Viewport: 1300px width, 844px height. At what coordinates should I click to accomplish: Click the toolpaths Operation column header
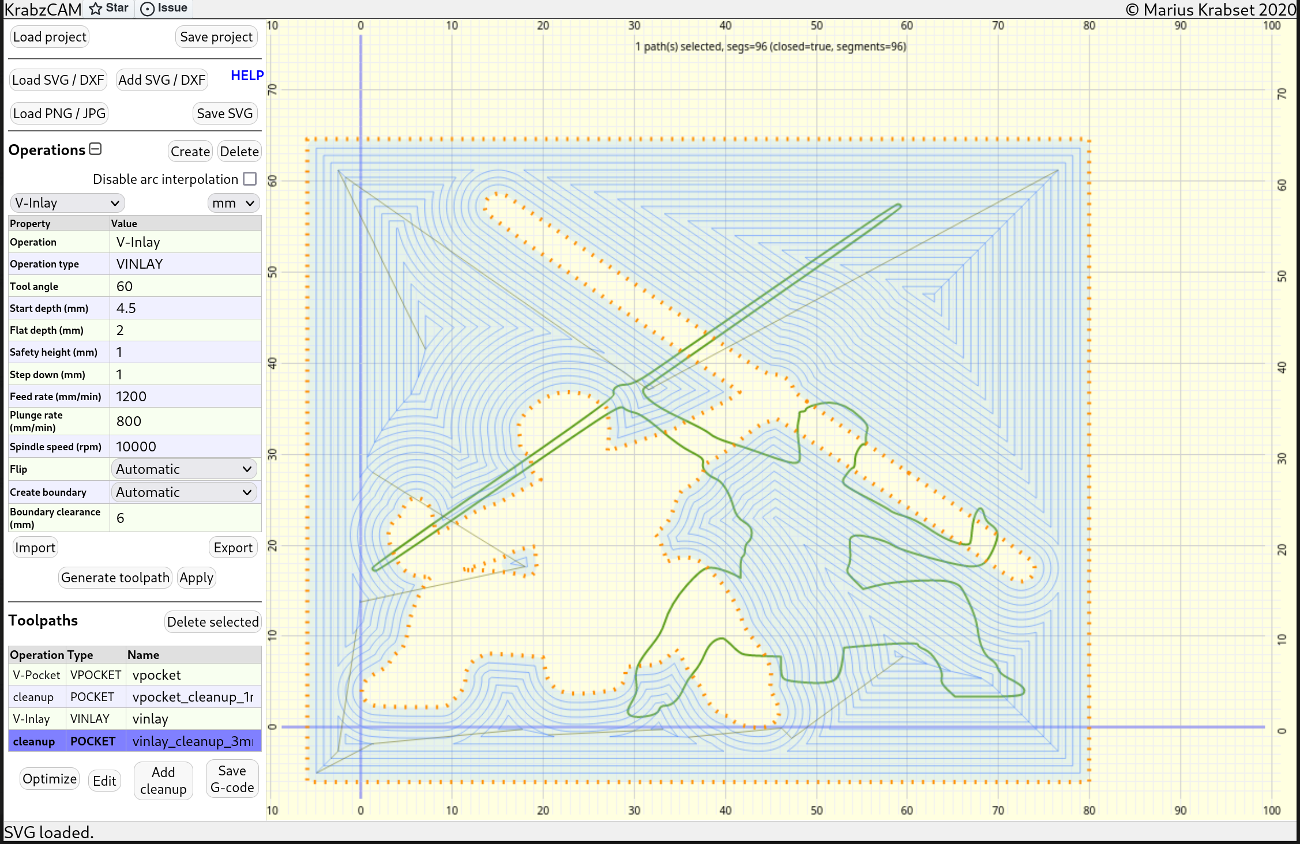pyautogui.click(x=37, y=655)
